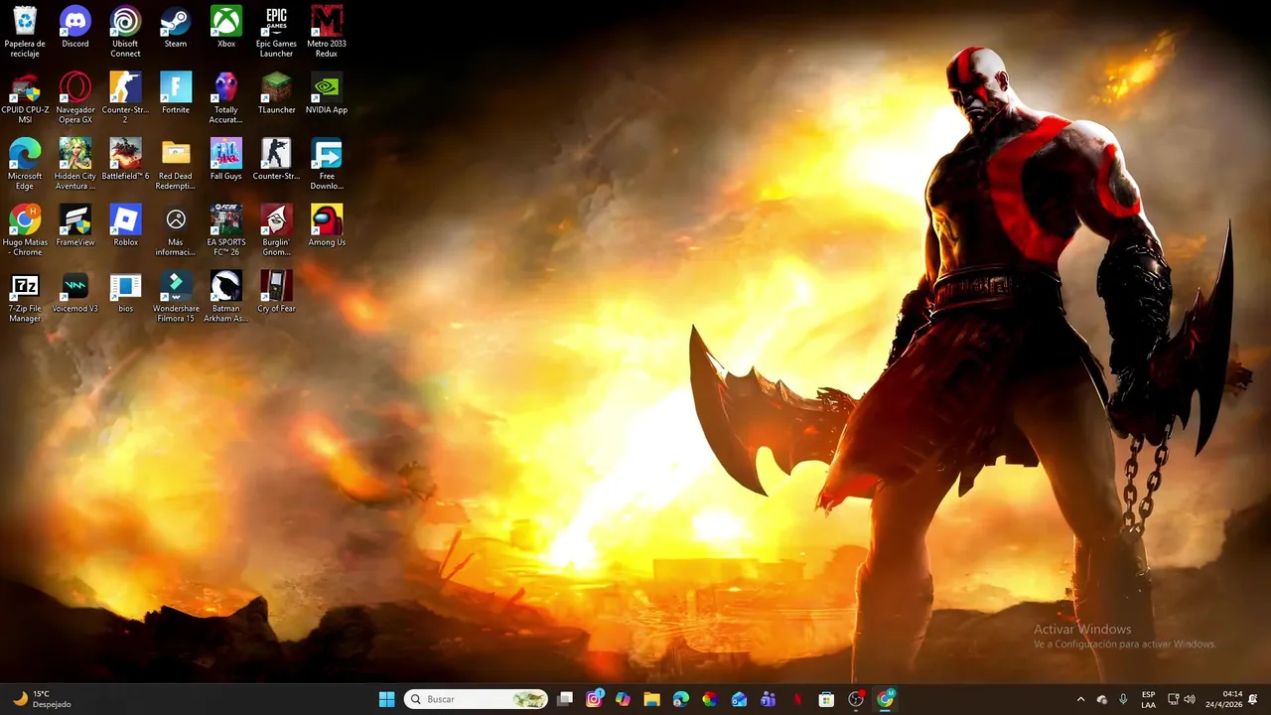Select the Cry of Fear icon

click(276, 293)
